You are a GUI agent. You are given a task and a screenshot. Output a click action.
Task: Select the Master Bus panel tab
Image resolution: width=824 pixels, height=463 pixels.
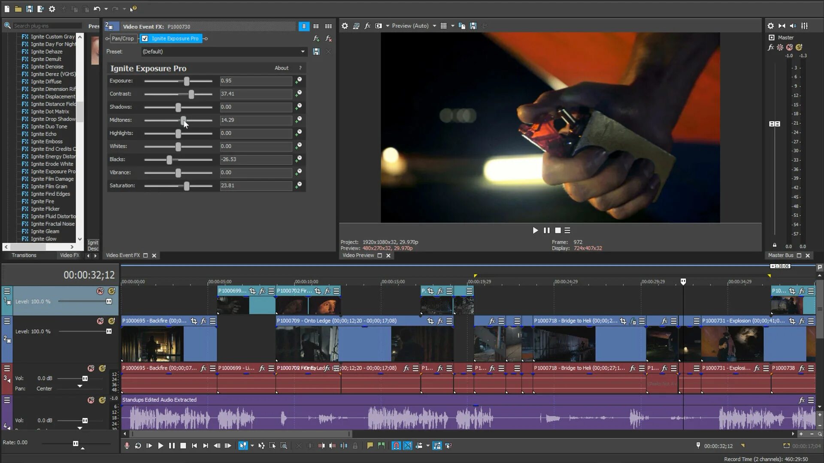click(781, 255)
